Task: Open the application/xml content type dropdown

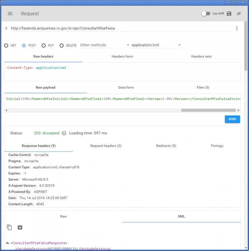Action: pos(156,45)
